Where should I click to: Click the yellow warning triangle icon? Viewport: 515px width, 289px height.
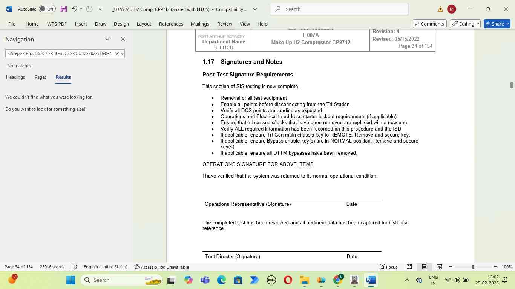[440, 9]
